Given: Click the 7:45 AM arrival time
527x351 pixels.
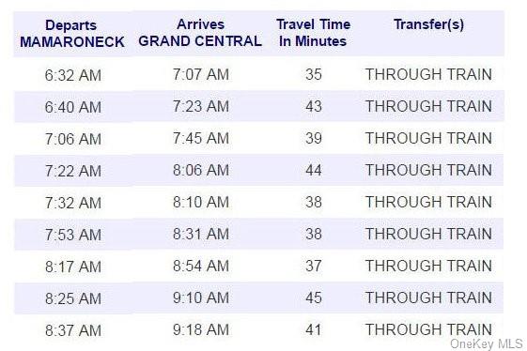Looking at the screenshot, I should [x=201, y=138].
